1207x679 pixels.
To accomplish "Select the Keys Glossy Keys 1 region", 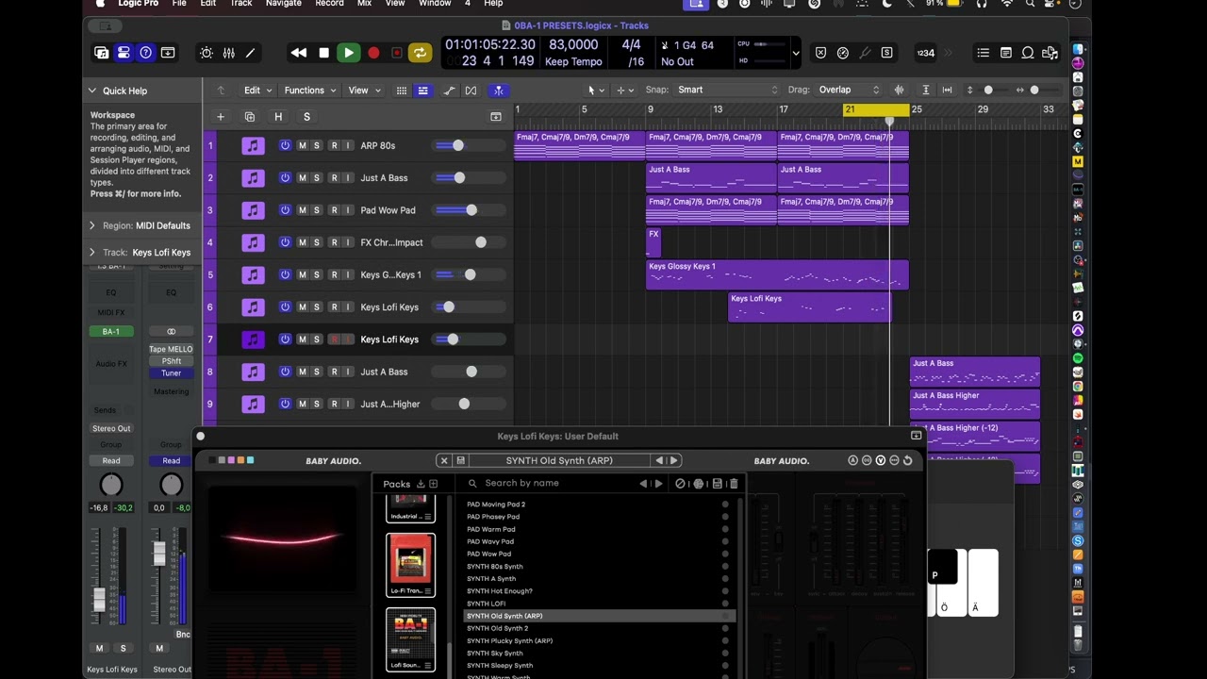I will point(777,274).
